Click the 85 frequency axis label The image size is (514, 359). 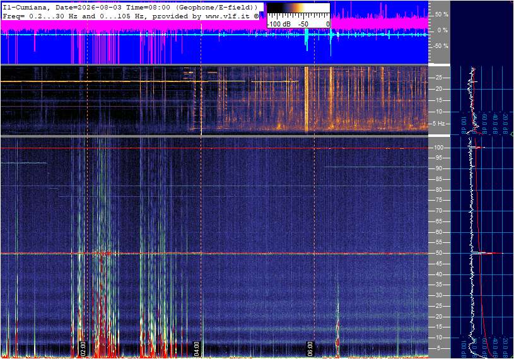(x=438, y=179)
